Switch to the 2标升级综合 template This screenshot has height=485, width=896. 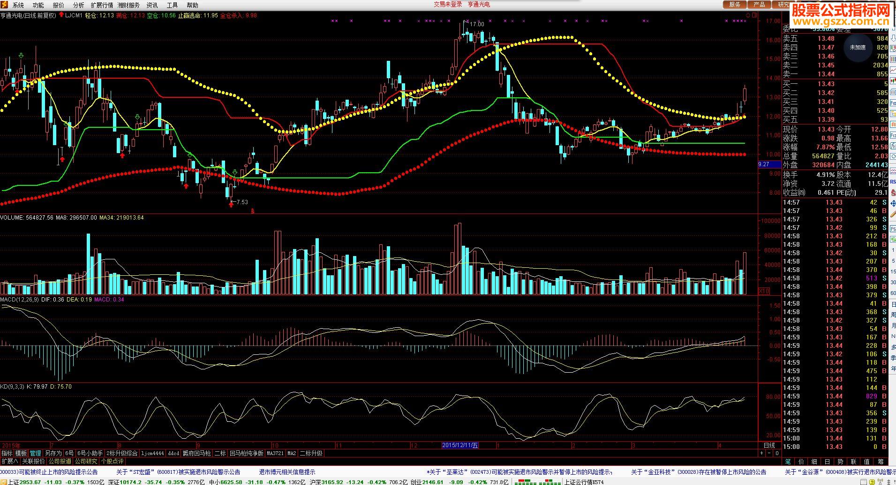(122, 453)
